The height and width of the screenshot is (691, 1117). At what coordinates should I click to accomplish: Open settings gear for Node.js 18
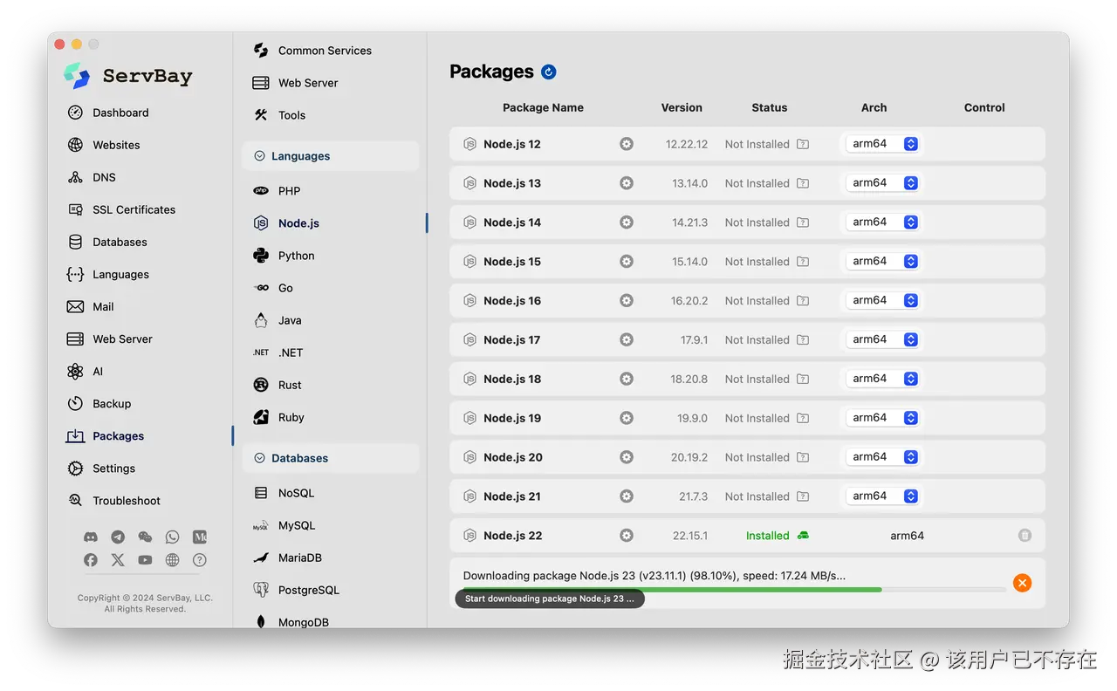[627, 379]
